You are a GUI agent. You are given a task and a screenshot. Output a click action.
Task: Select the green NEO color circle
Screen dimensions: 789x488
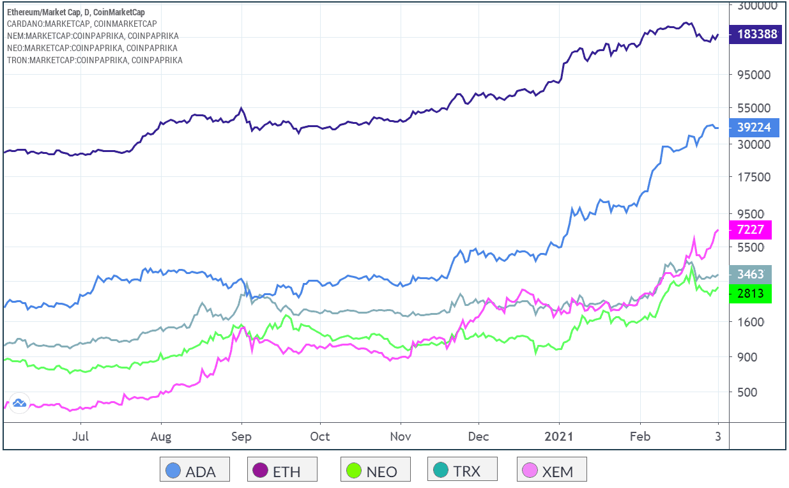coord(354,471)
